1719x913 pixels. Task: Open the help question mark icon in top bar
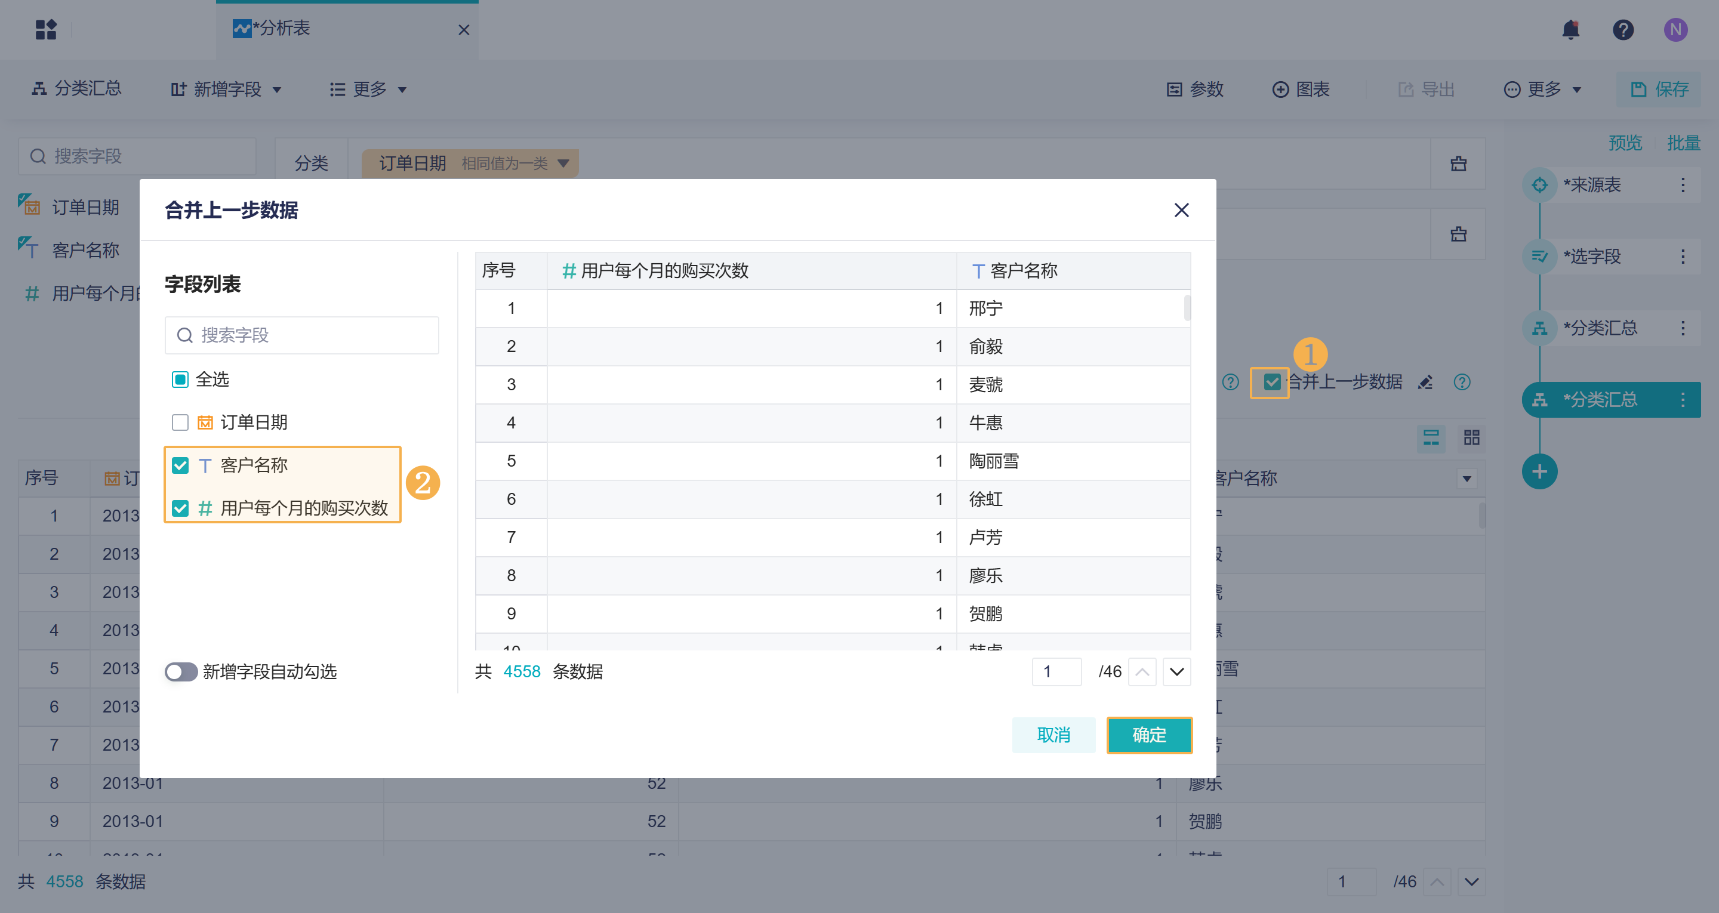tap(1623, 29)
